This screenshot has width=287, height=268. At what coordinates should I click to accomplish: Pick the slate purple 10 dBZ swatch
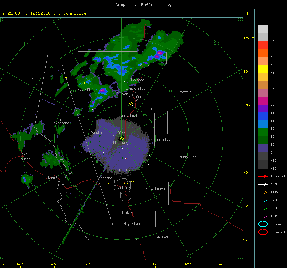pos(263,148)
